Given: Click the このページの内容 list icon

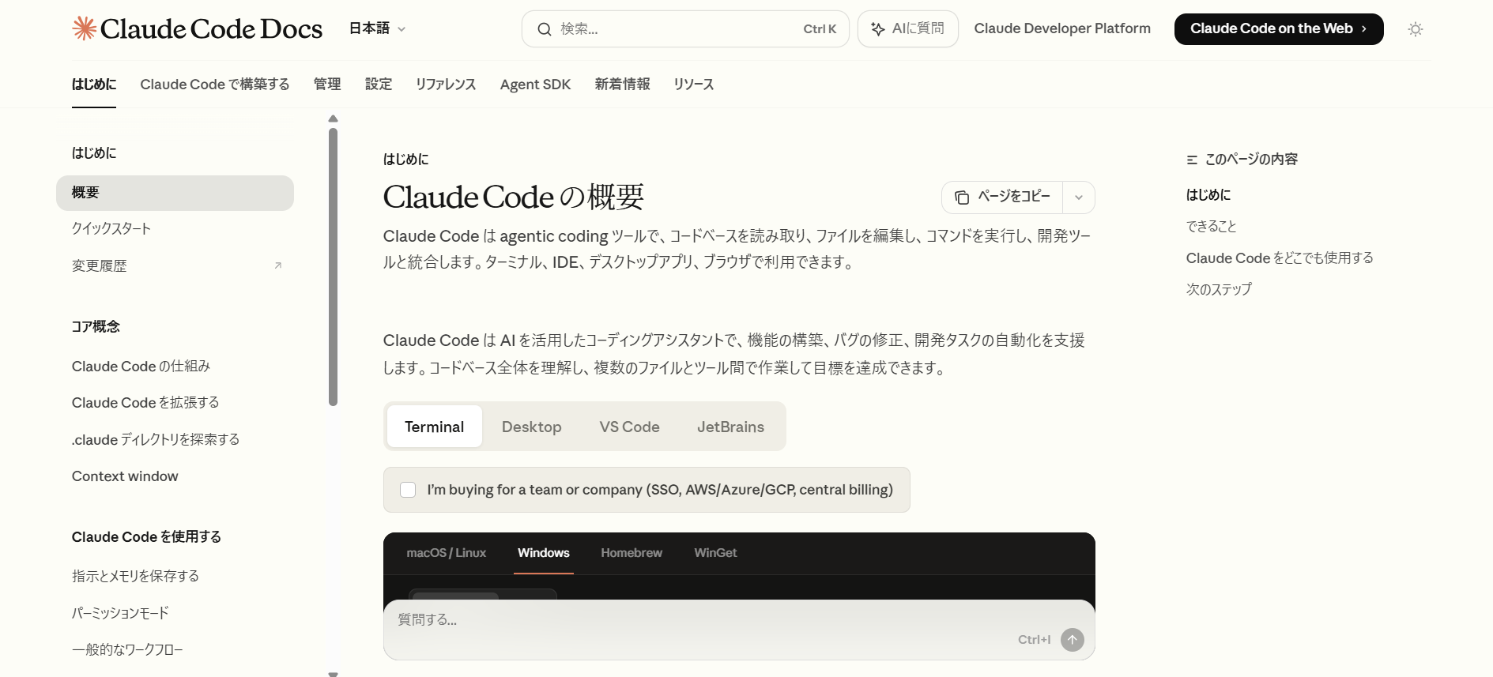Looking at the screenshot, I should tap(1192, 160).
